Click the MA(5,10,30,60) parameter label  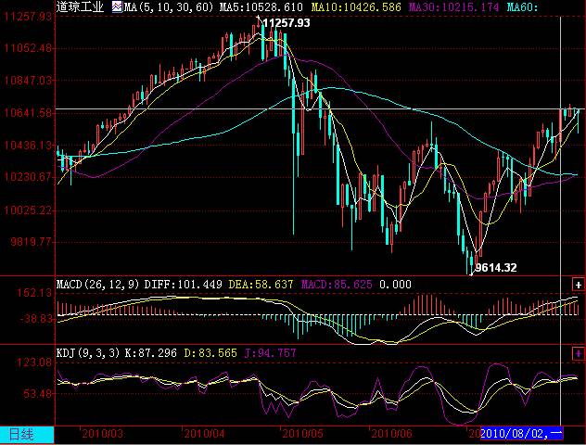point(169,6)
